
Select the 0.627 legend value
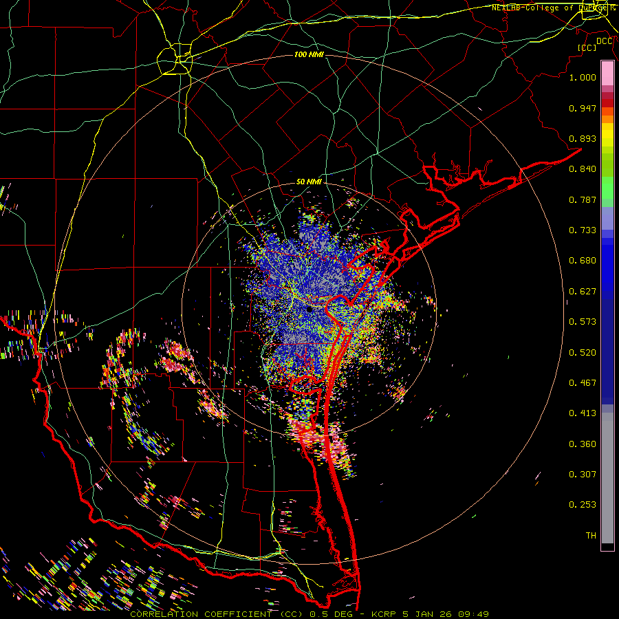tap(583, 292)
